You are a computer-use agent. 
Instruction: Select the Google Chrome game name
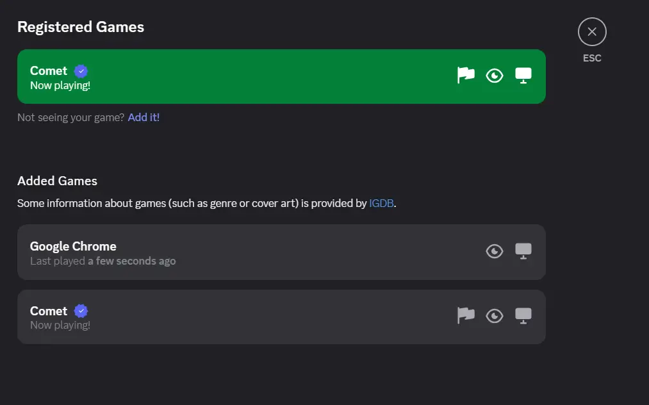pos(73,246)
